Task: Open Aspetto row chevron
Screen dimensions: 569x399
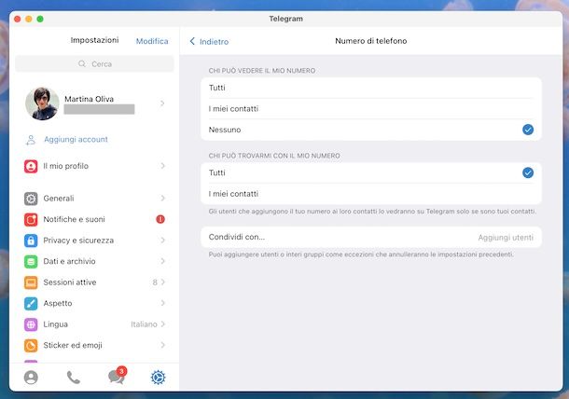Action: pos(162,303)
